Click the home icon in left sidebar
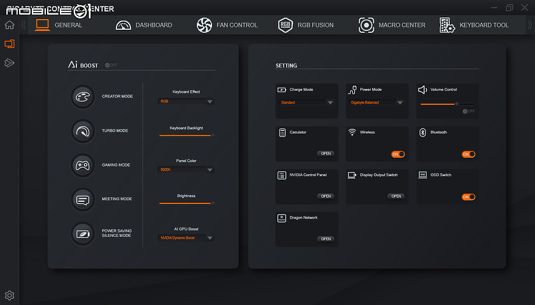Screen dimensions: 535x305 click(x=10, y=25)
